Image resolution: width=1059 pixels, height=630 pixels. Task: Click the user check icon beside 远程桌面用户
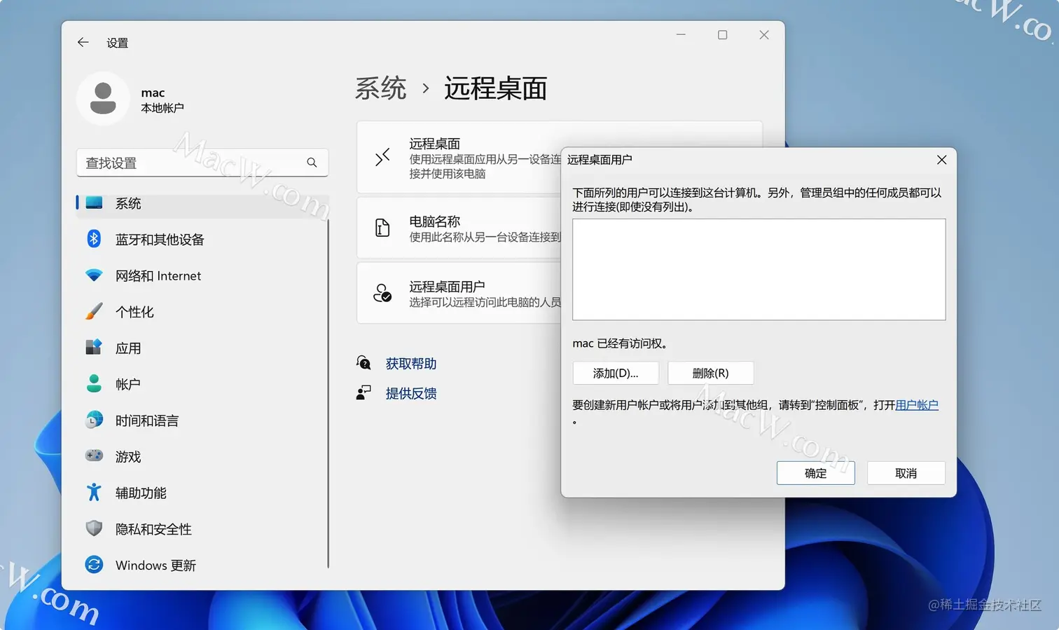pyautogui.click(x=382, y=293)
